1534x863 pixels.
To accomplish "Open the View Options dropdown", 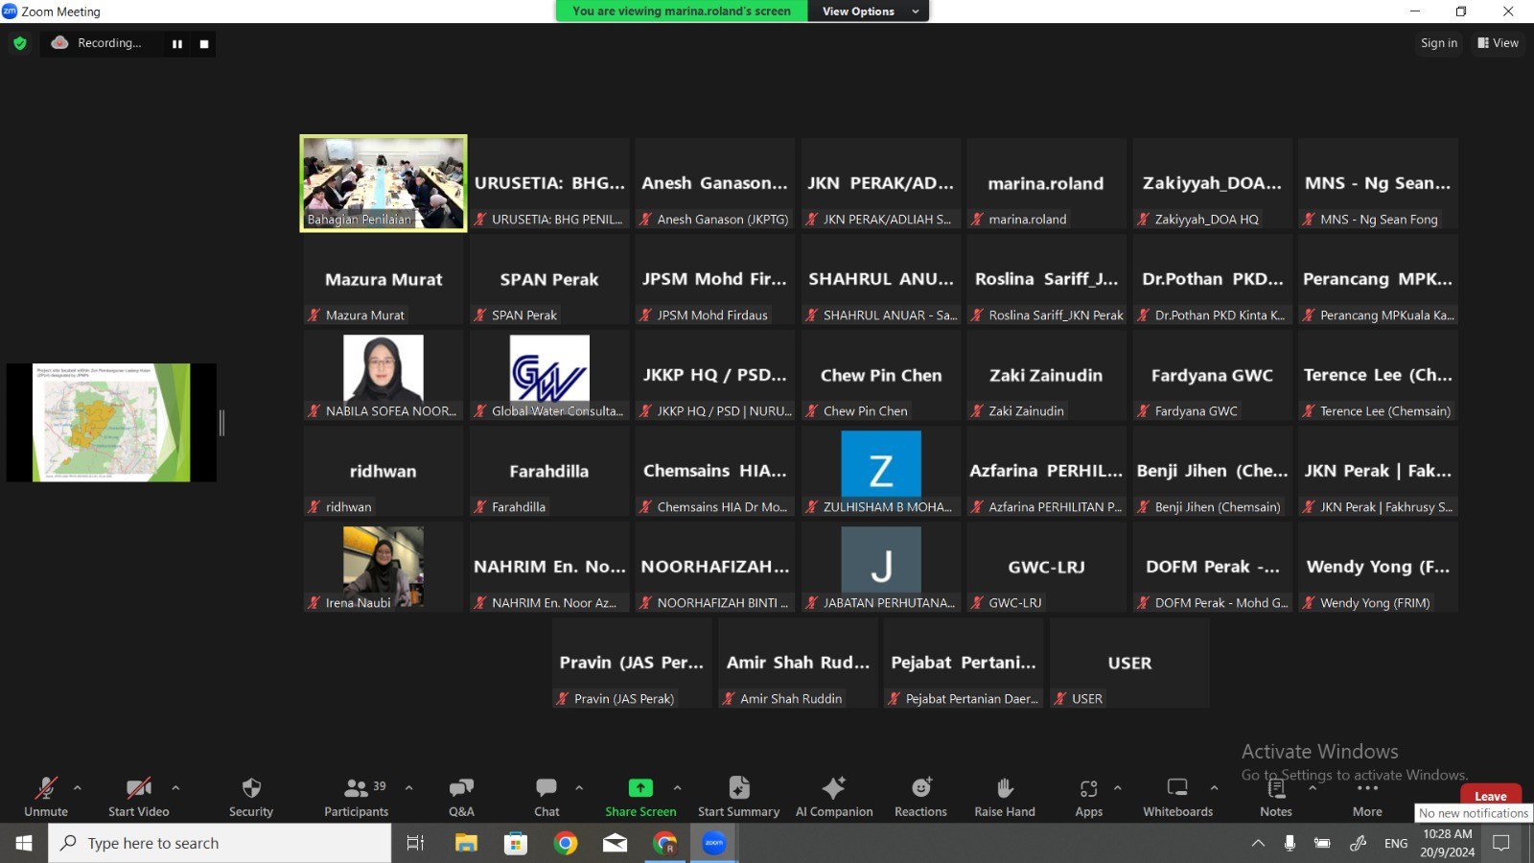I will pos(869,12).
